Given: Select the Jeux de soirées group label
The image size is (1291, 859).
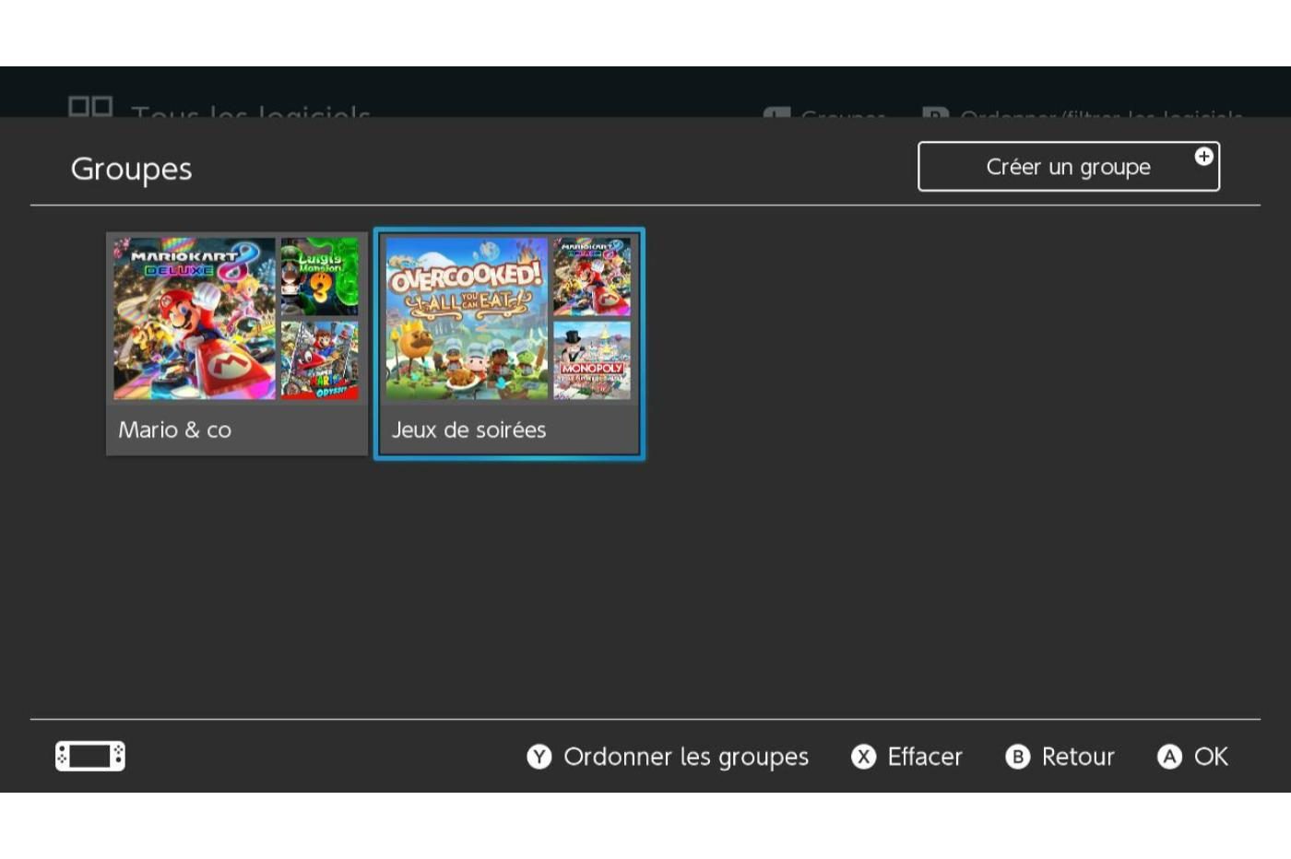Looking at the screenshot, I should tap(469, 429).
